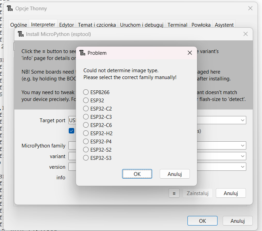262x231 pixels.
Task: Close the Problem dialog
Action: pos(189,53)
